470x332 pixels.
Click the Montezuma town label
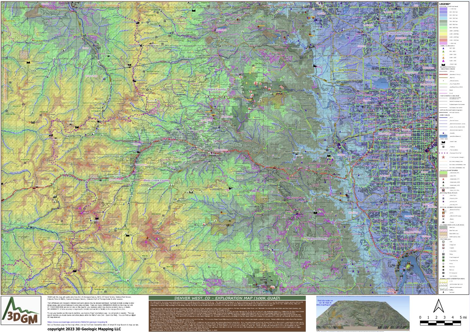55,241
